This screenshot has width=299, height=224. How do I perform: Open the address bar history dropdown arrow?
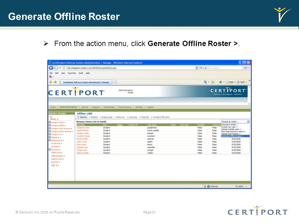pos(197,68)
